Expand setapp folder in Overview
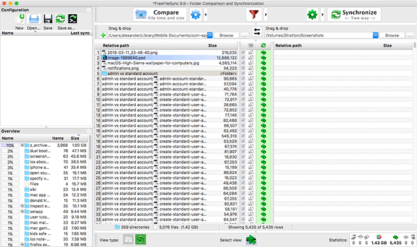 [22, 211]
